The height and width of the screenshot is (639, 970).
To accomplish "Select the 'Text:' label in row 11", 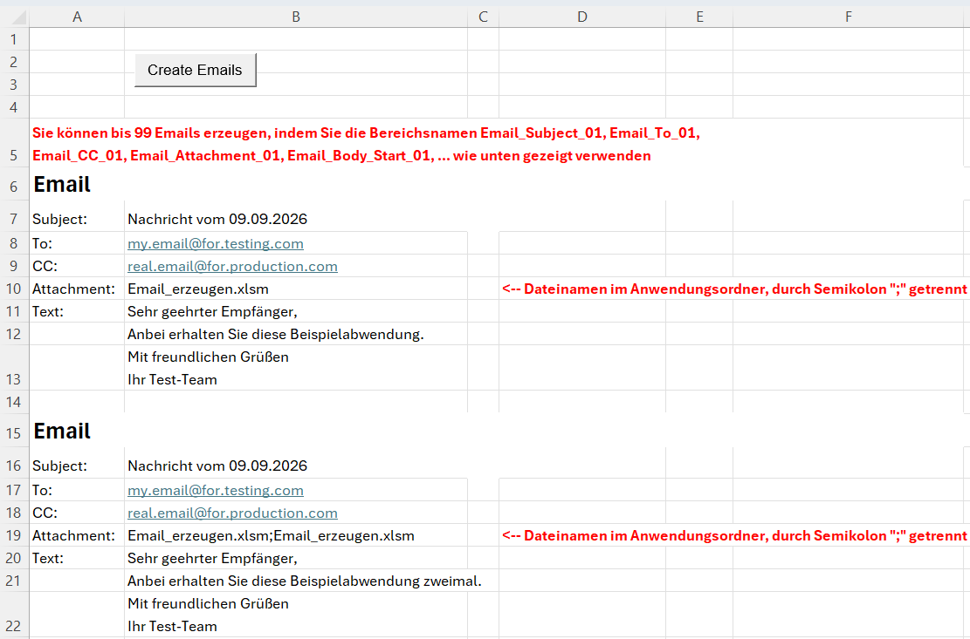I will point(48,312).
